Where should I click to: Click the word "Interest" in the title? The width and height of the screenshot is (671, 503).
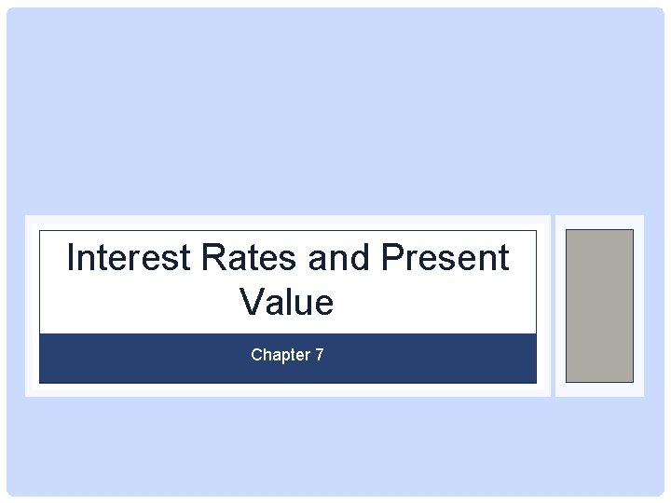pos(129,257)
